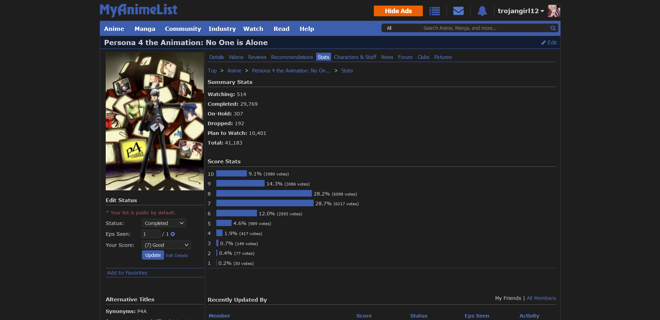Screen dimensions: 660x320
Task: Click the Stats breadcrumb link
Action: [x=347, y=71]
